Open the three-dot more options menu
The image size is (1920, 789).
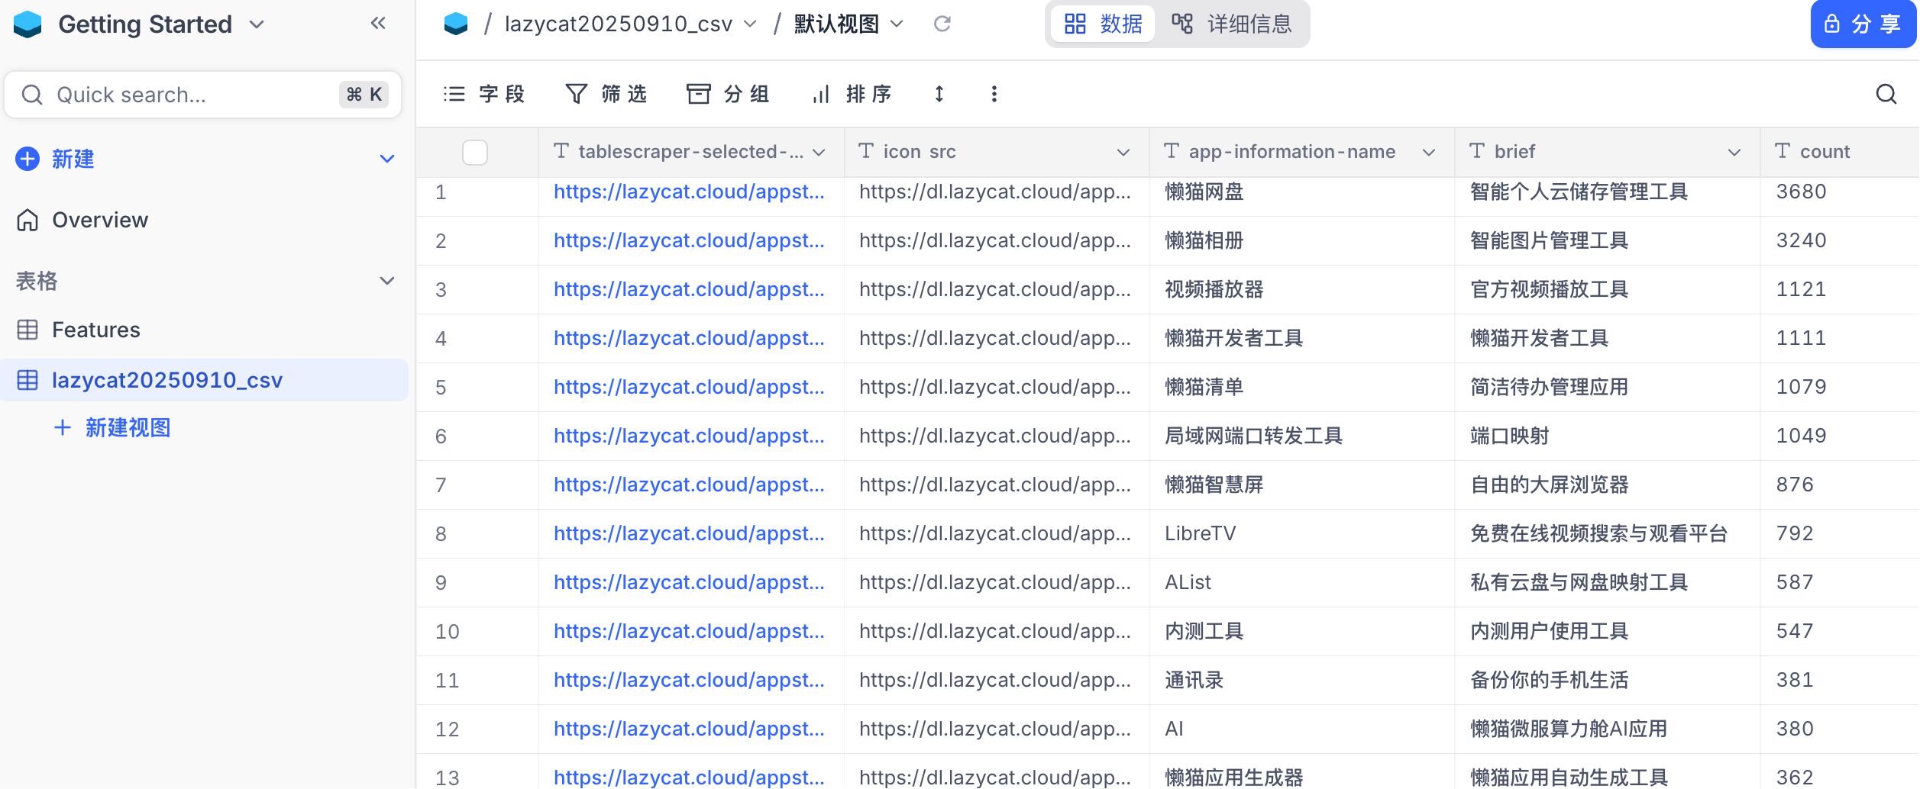click(x=994, y=94)
